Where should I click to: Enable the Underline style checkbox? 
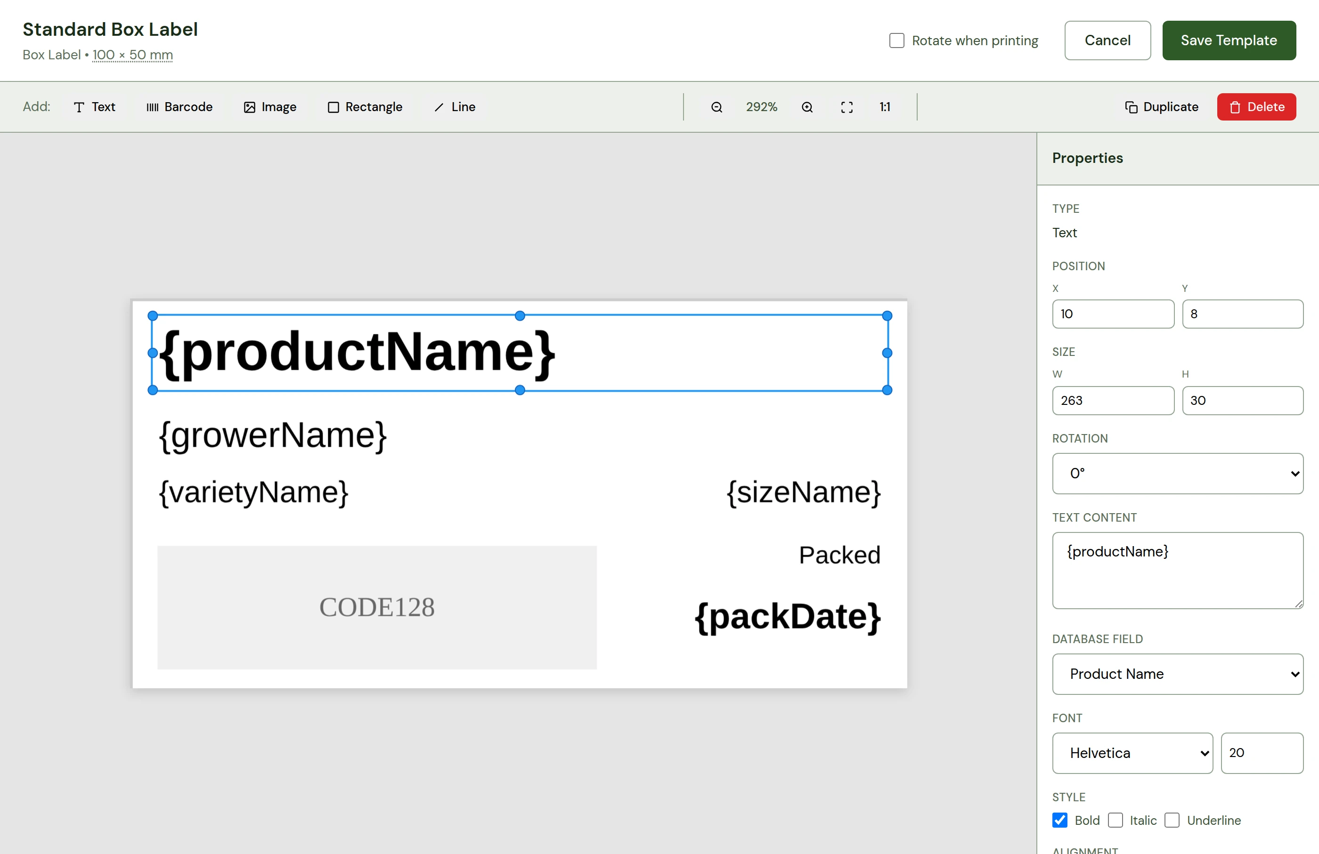pyautogui.click(x=1172, y=820)
